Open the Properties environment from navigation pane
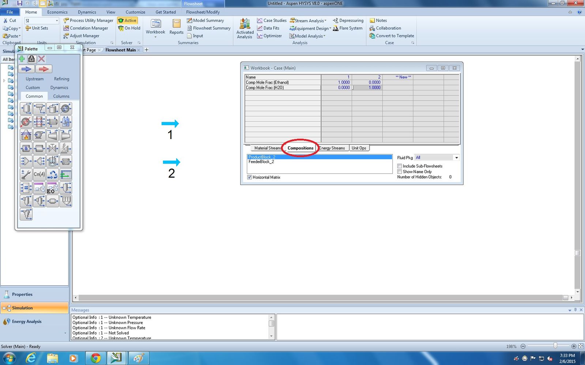585x365 pixels. tap(22, 295)
